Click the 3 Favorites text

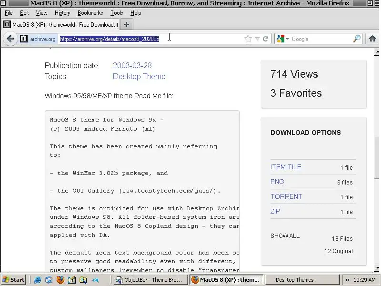(x=296, y=93)
